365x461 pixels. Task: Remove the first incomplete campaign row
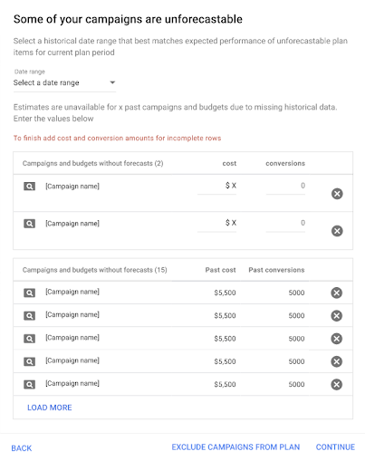(337, 194)
